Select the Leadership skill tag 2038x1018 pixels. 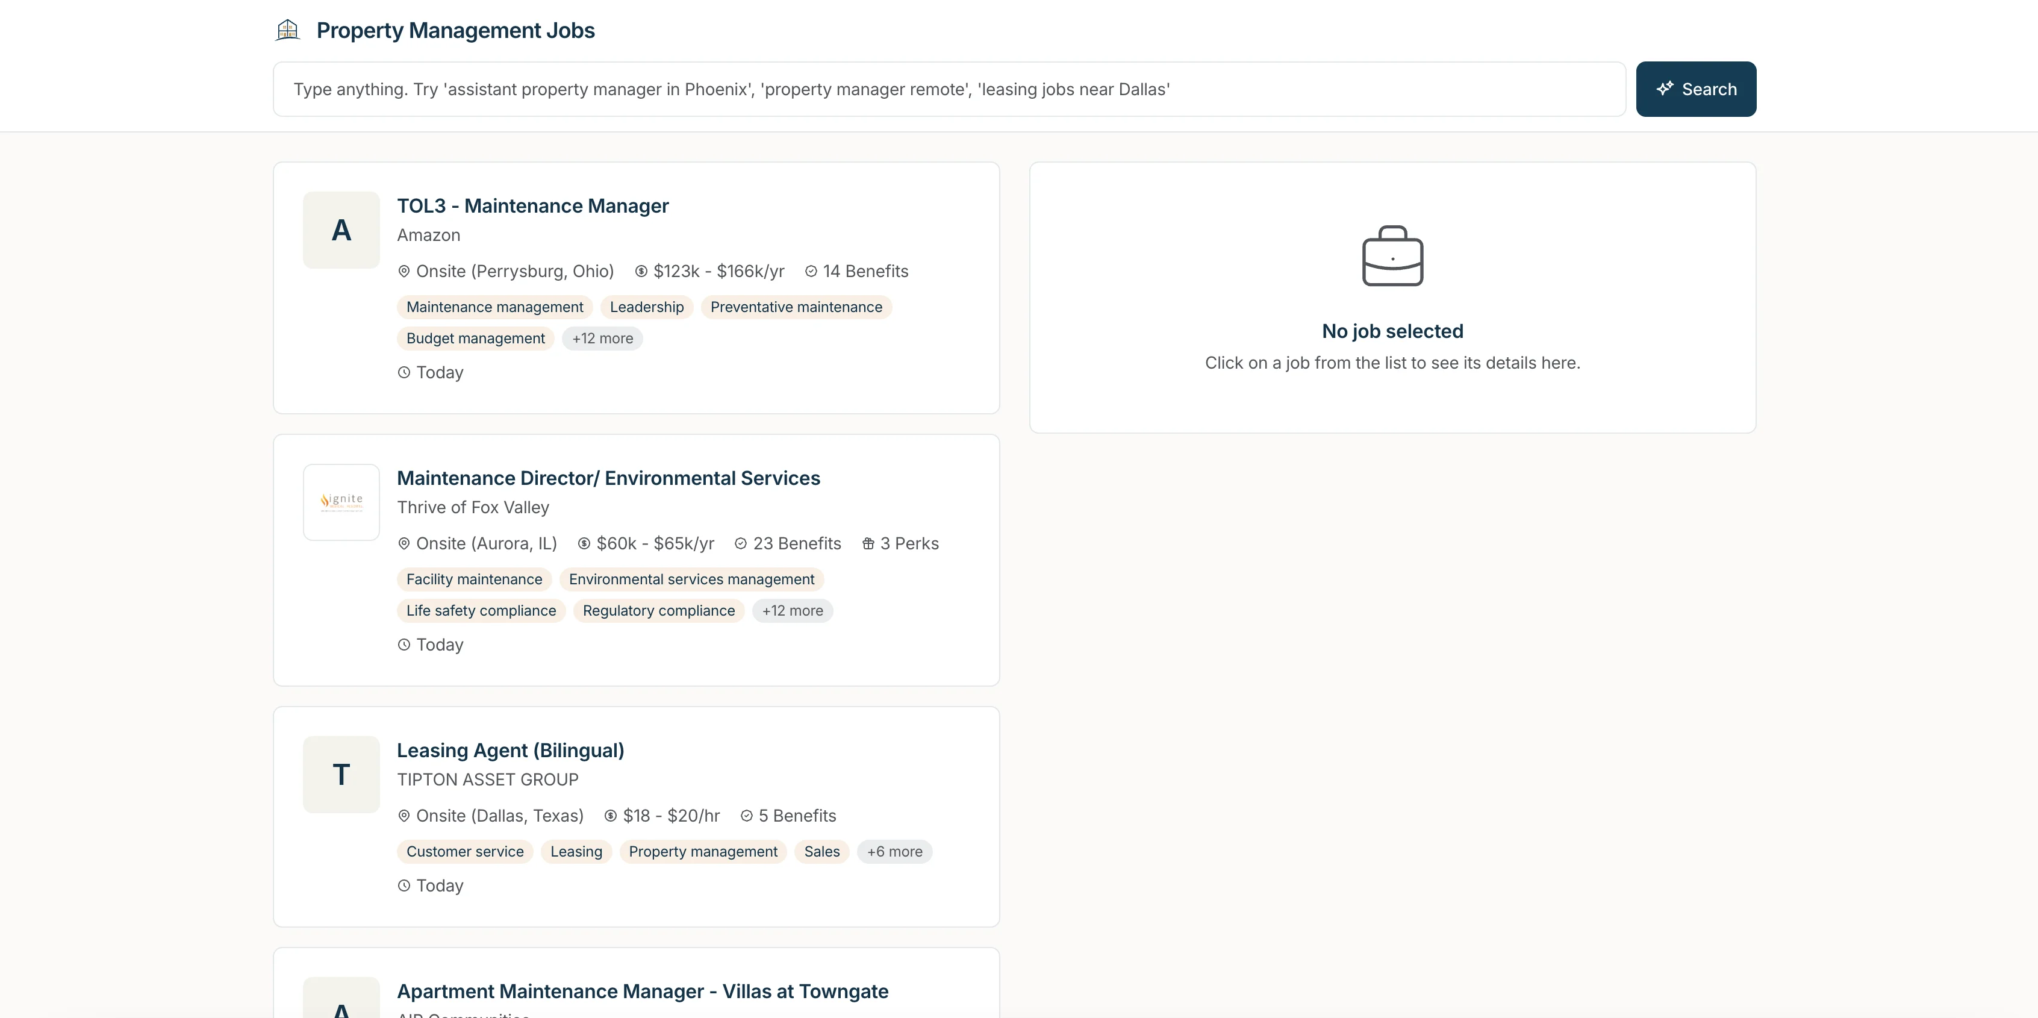pos(646,307)
